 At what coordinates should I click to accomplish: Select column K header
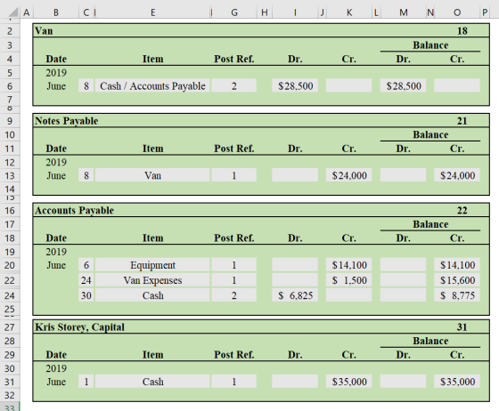tap(349, 12)
